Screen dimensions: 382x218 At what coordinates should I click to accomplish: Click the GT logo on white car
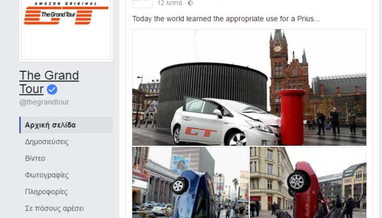(x=201, y=132)
